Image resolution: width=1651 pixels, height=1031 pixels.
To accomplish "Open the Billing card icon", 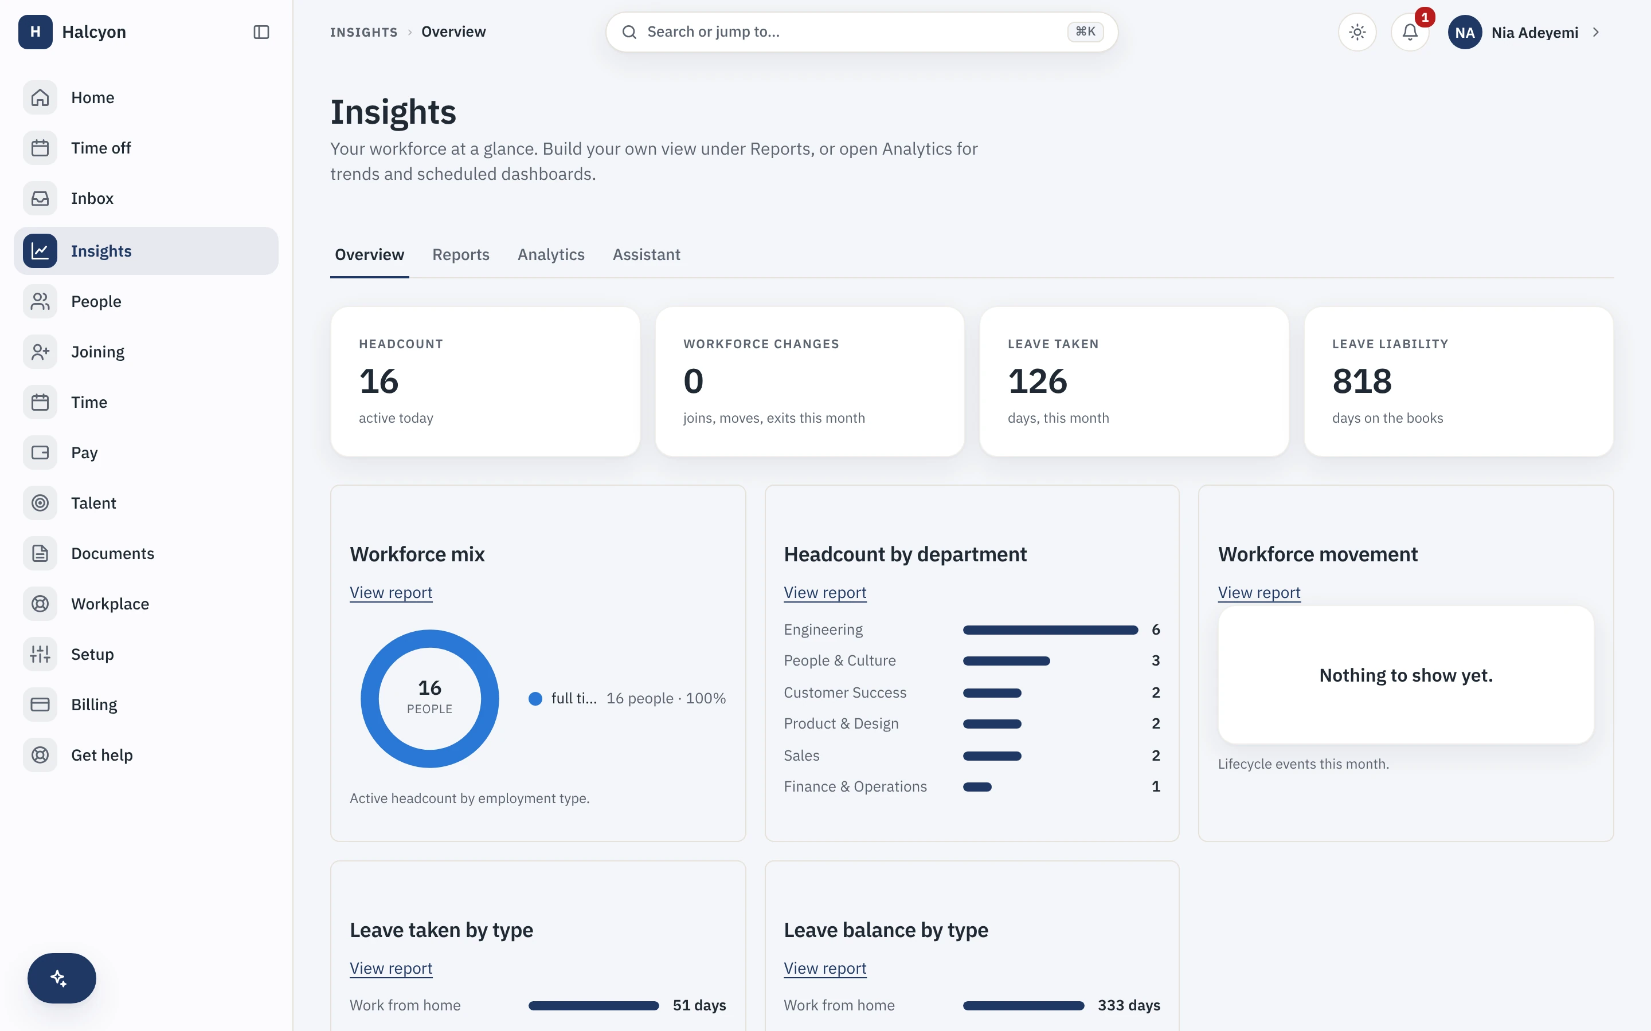I will 40,705.
